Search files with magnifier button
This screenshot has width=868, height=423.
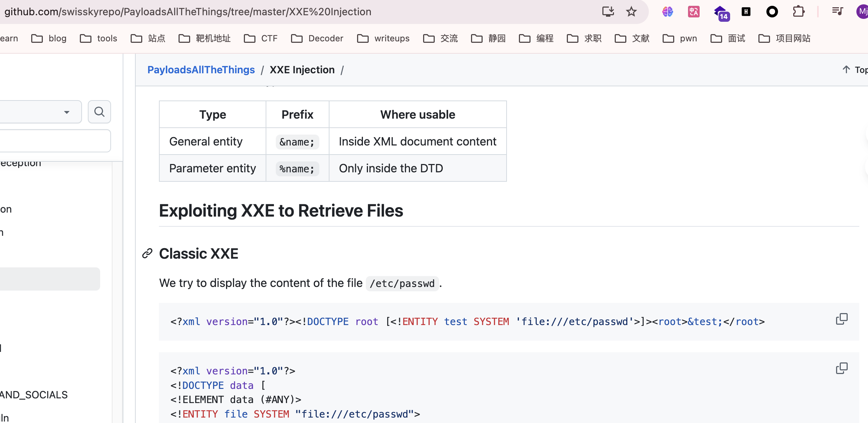pos(99,112)
